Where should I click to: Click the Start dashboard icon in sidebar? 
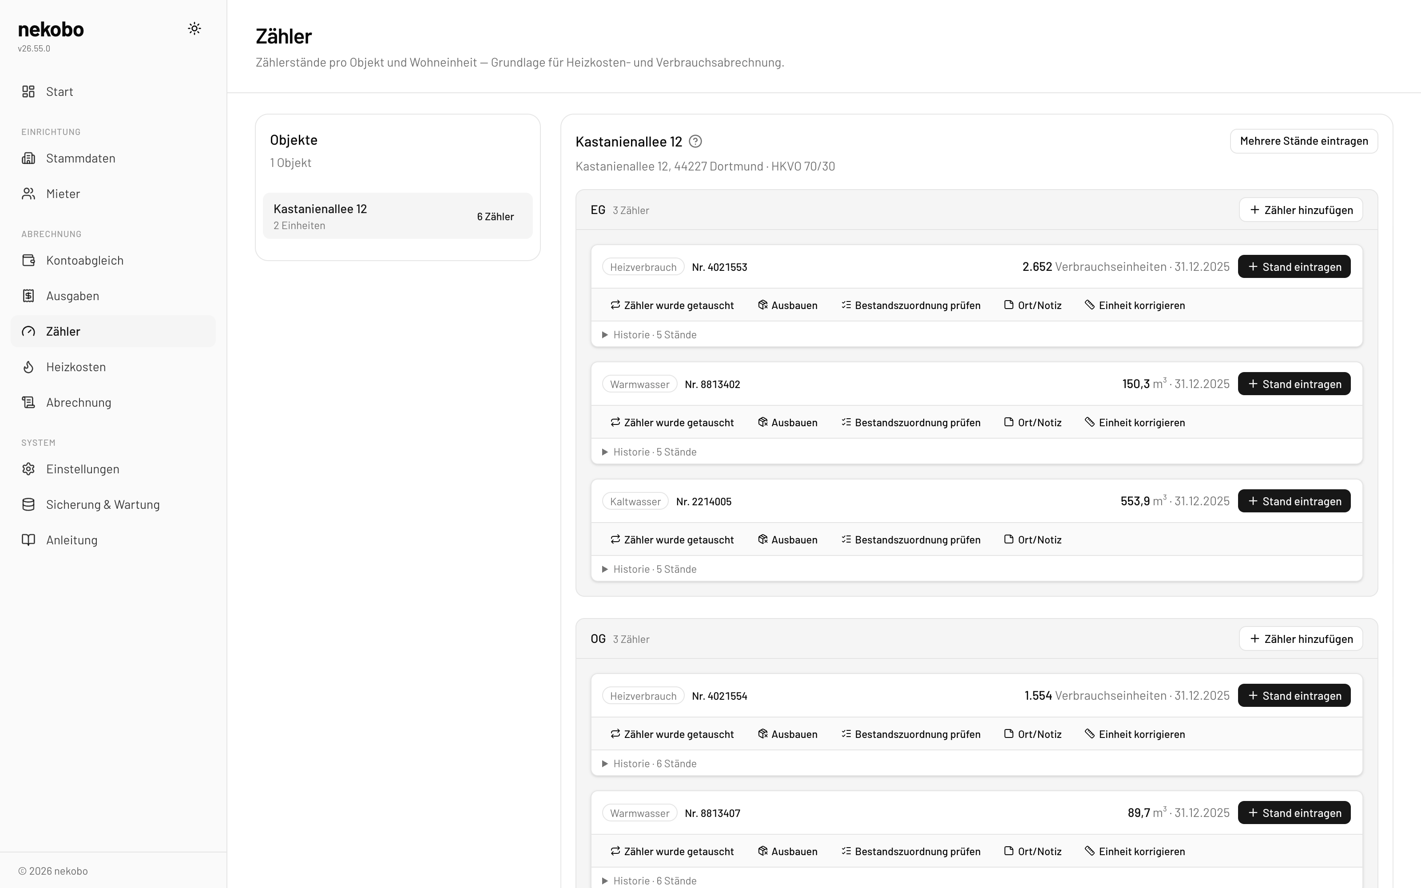pos(28,91)
